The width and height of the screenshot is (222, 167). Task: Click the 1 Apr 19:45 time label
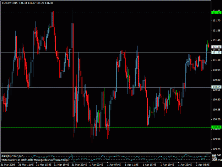(167, 165)
